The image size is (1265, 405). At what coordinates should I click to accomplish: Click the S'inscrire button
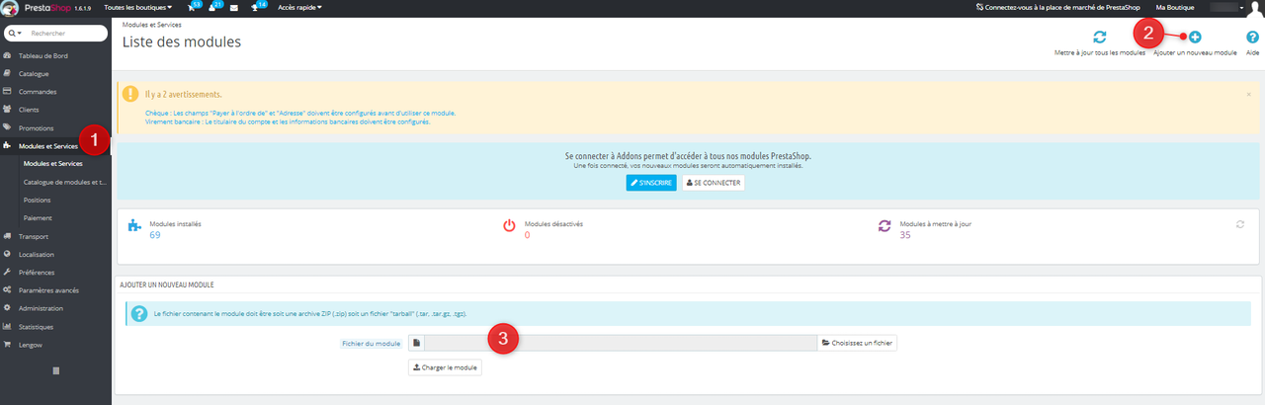click(650, 183)
